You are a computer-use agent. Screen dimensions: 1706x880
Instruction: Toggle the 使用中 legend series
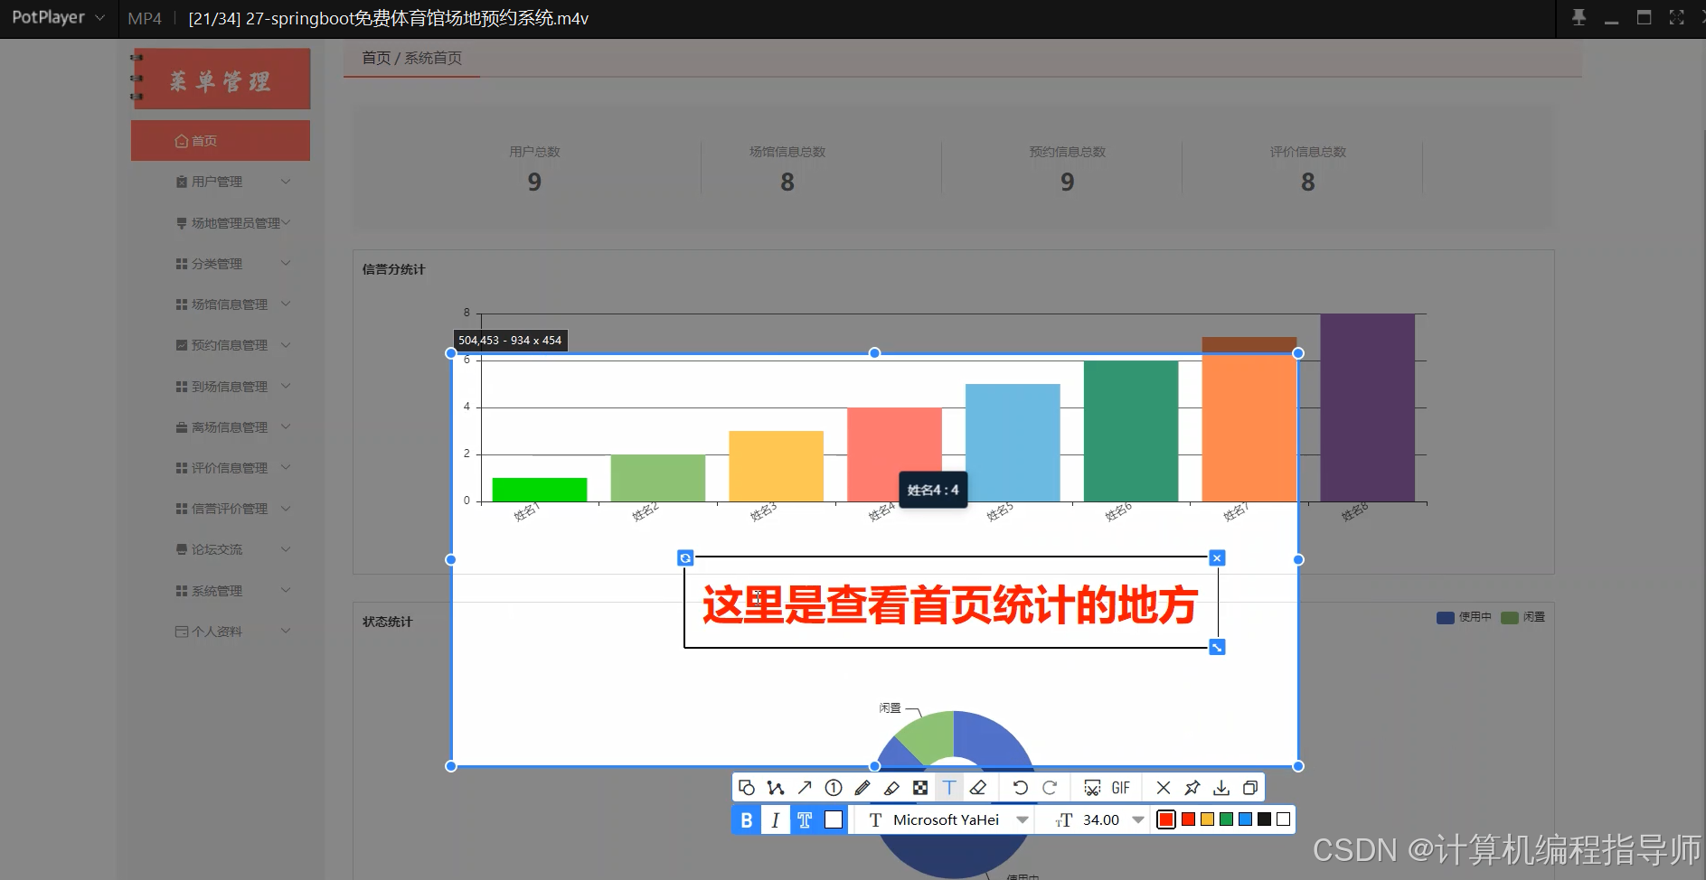(x=1464, y=617)
